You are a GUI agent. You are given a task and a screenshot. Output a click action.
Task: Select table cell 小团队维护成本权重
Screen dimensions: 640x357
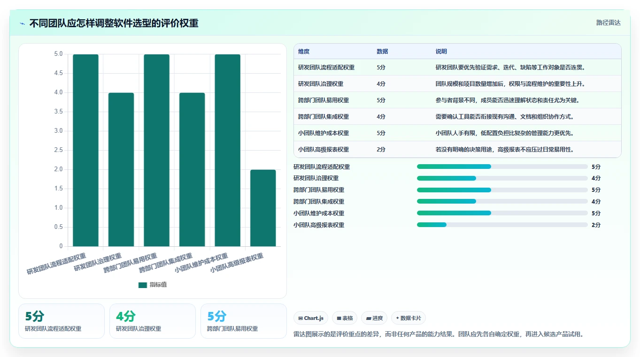point(324,133)
